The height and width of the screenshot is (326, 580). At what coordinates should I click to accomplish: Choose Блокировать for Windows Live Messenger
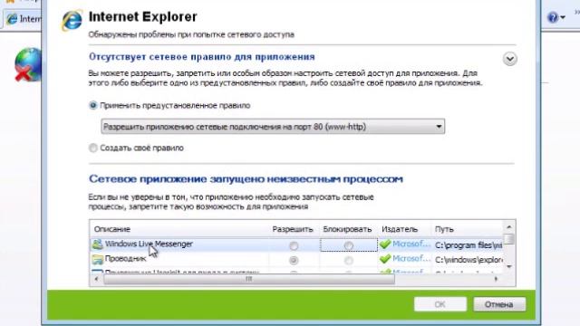point(348,245)
